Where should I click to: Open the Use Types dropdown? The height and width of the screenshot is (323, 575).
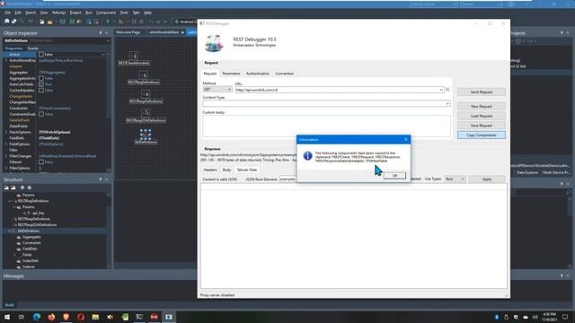455,179
